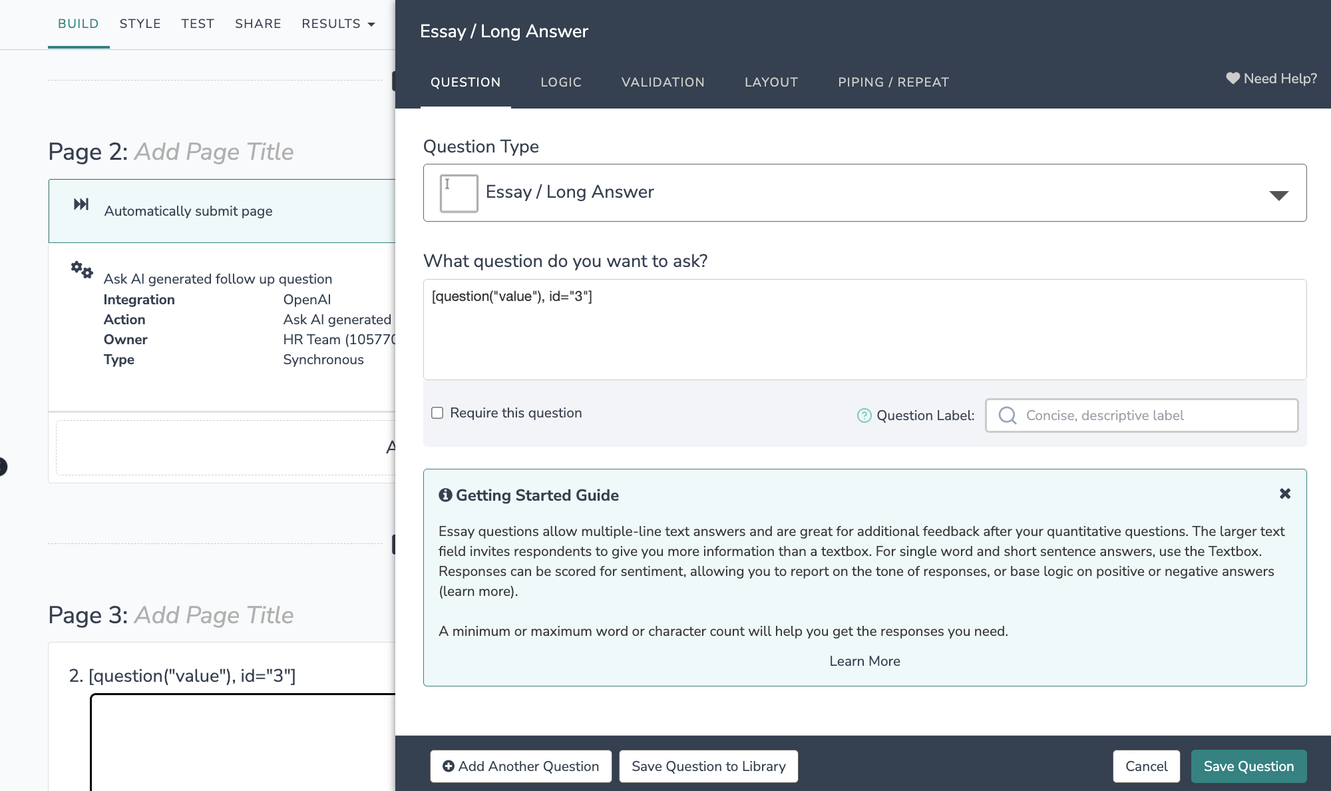1331x791 pixels.
Task: Close the Getting Started Guide panel
Action: click(x=1284, y=493)
